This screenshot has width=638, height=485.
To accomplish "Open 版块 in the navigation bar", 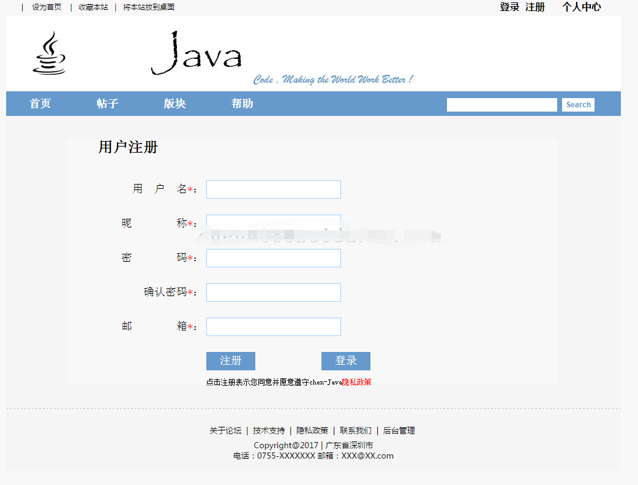I will pyautogui.click(x=175, y=104).
